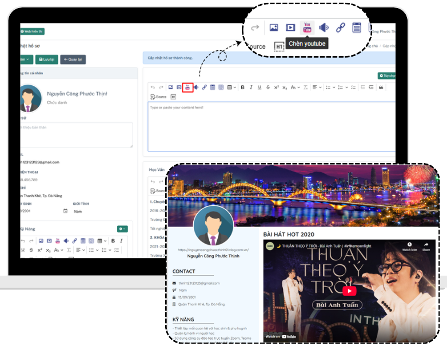Click the link icon in the Kỹ Năng editor toolbar
The width and height of the screenshot is (447, 350).
pos(74,241)
